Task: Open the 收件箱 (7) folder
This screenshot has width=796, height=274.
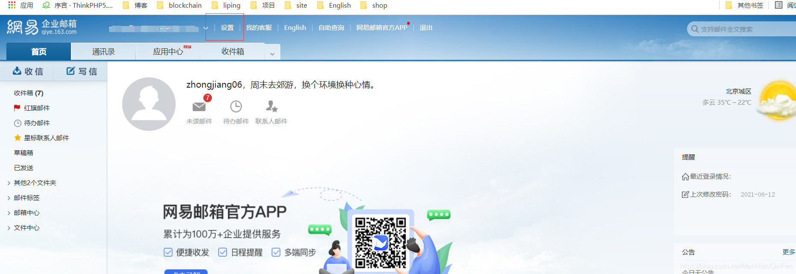Action: point(29,93)
